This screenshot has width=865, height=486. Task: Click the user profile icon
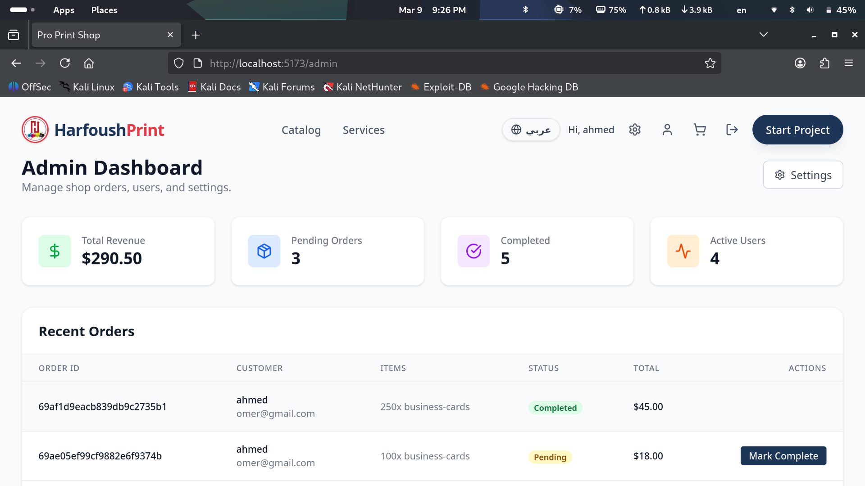pos(667,130)
